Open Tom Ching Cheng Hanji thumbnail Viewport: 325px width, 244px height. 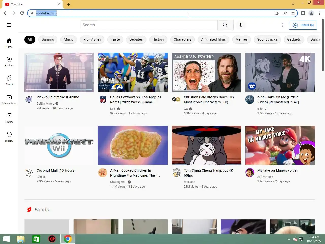click(206, 145)
